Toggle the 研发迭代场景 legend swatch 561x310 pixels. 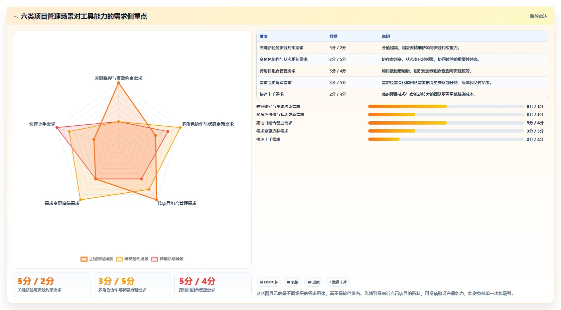click(119, 259)
